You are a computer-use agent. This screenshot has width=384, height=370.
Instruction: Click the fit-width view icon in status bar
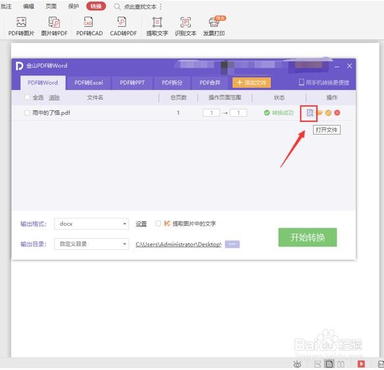tap(318, 364)
